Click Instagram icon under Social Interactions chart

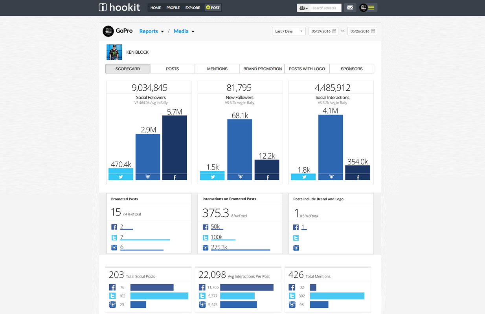click(x=331, y=177)
